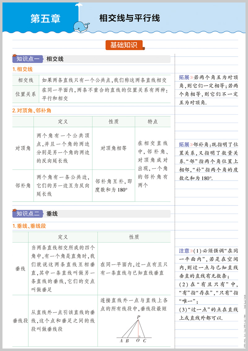The height and width of the screenshot is (351, 248).
Task: Click the right-angle marker in the triangle diagram
Action: coord(139,336)
